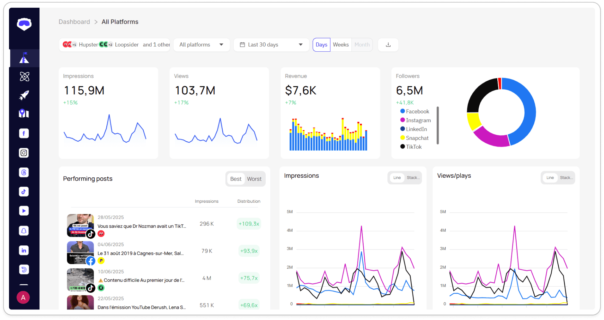Select the Facebook sidebar icon
Image resolution: width=604 pixels, height=320 pixels.
(x=24, y=133)
